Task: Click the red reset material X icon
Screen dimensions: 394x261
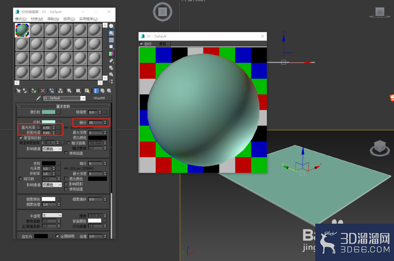Action: (x=43, y=91)
